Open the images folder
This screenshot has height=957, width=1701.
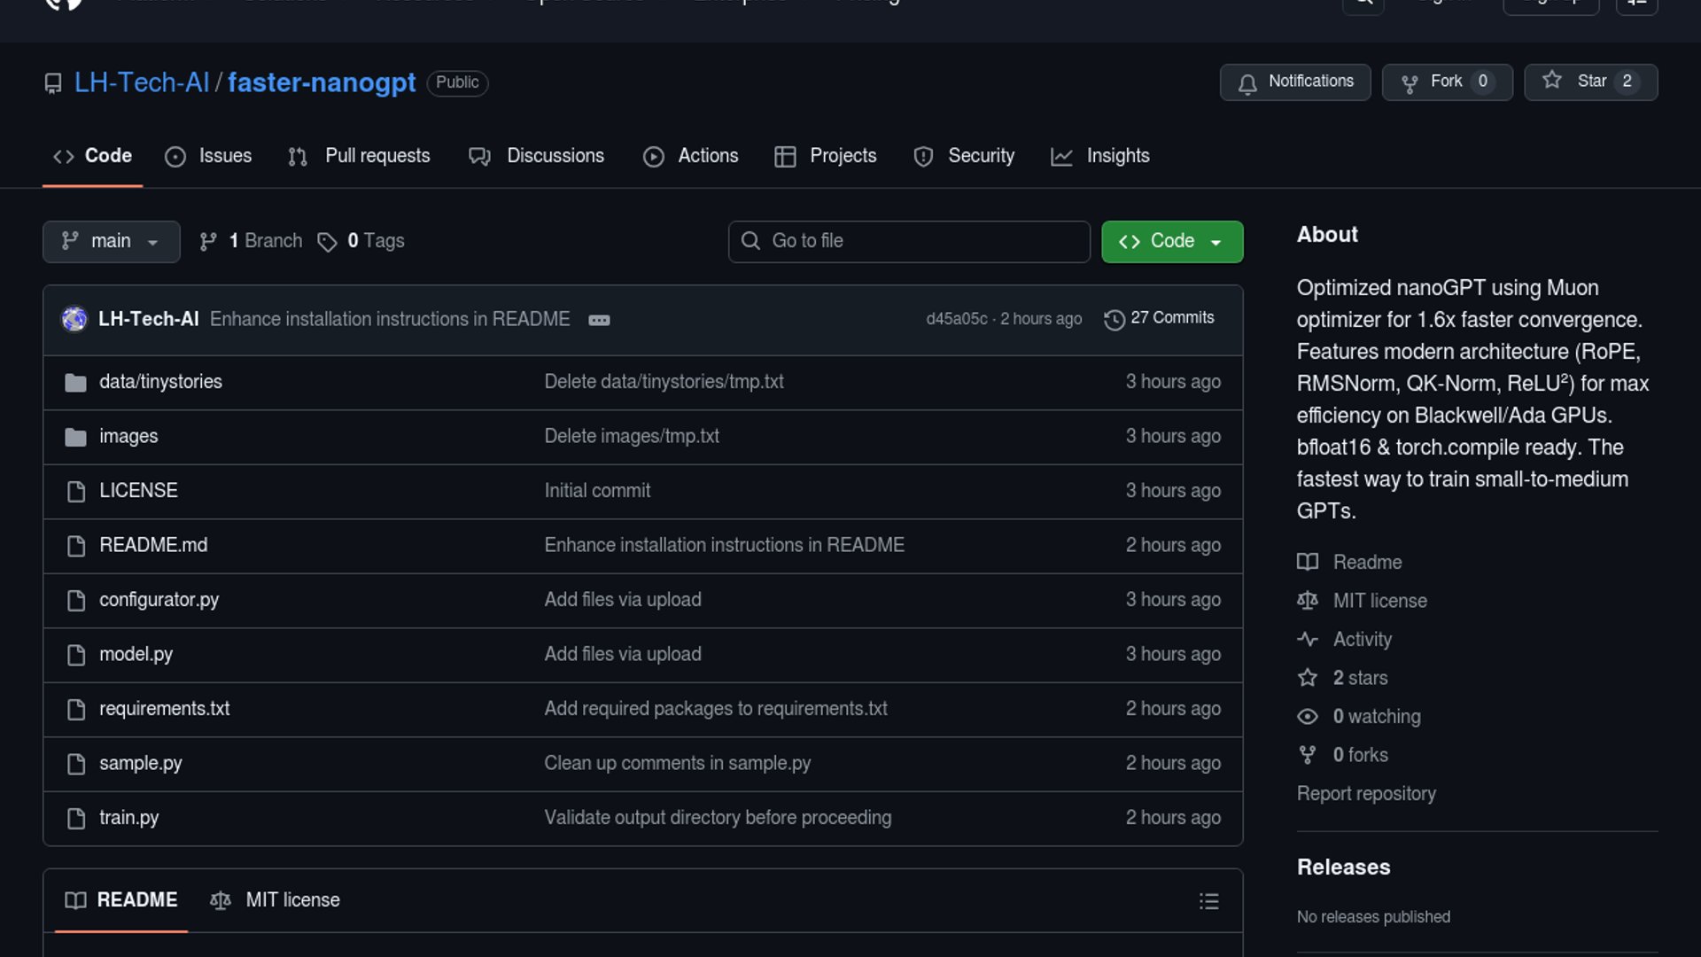click(128, 437)
